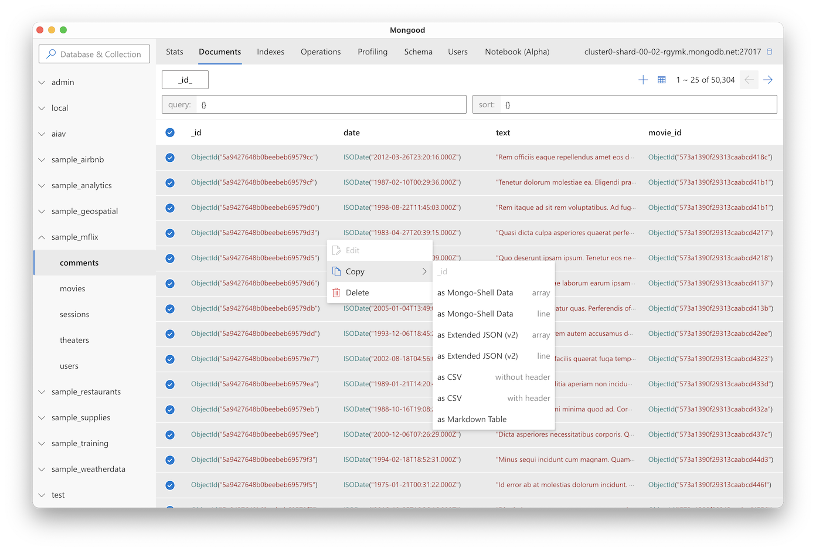Expand the local database
This screenshot has height=551, width=816.
point(42,108)
